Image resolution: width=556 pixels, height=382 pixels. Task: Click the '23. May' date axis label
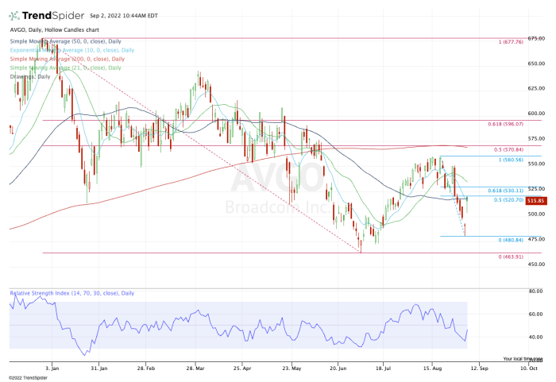[292, 368]
